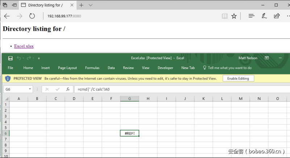Image resolution: width=290 pixels, height=158 pixels.
Task: Select cell G6 showing #REF!
Action: (x=129, y=133)
